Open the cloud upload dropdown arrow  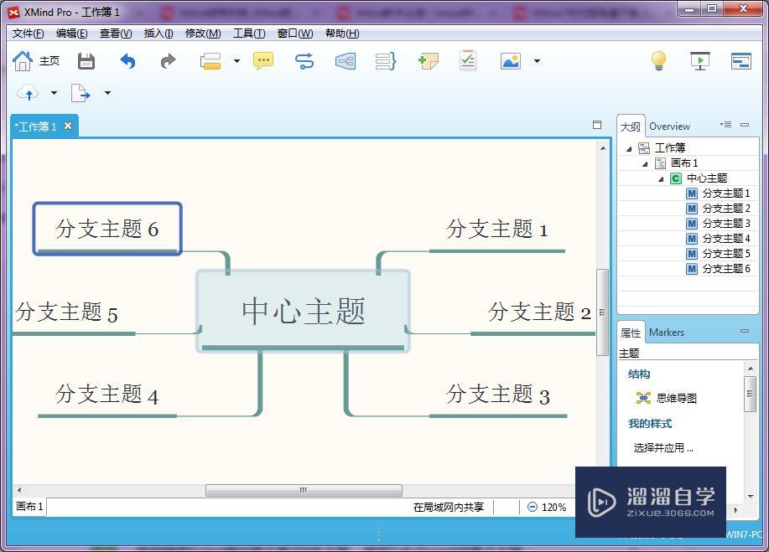coord(54,93)
